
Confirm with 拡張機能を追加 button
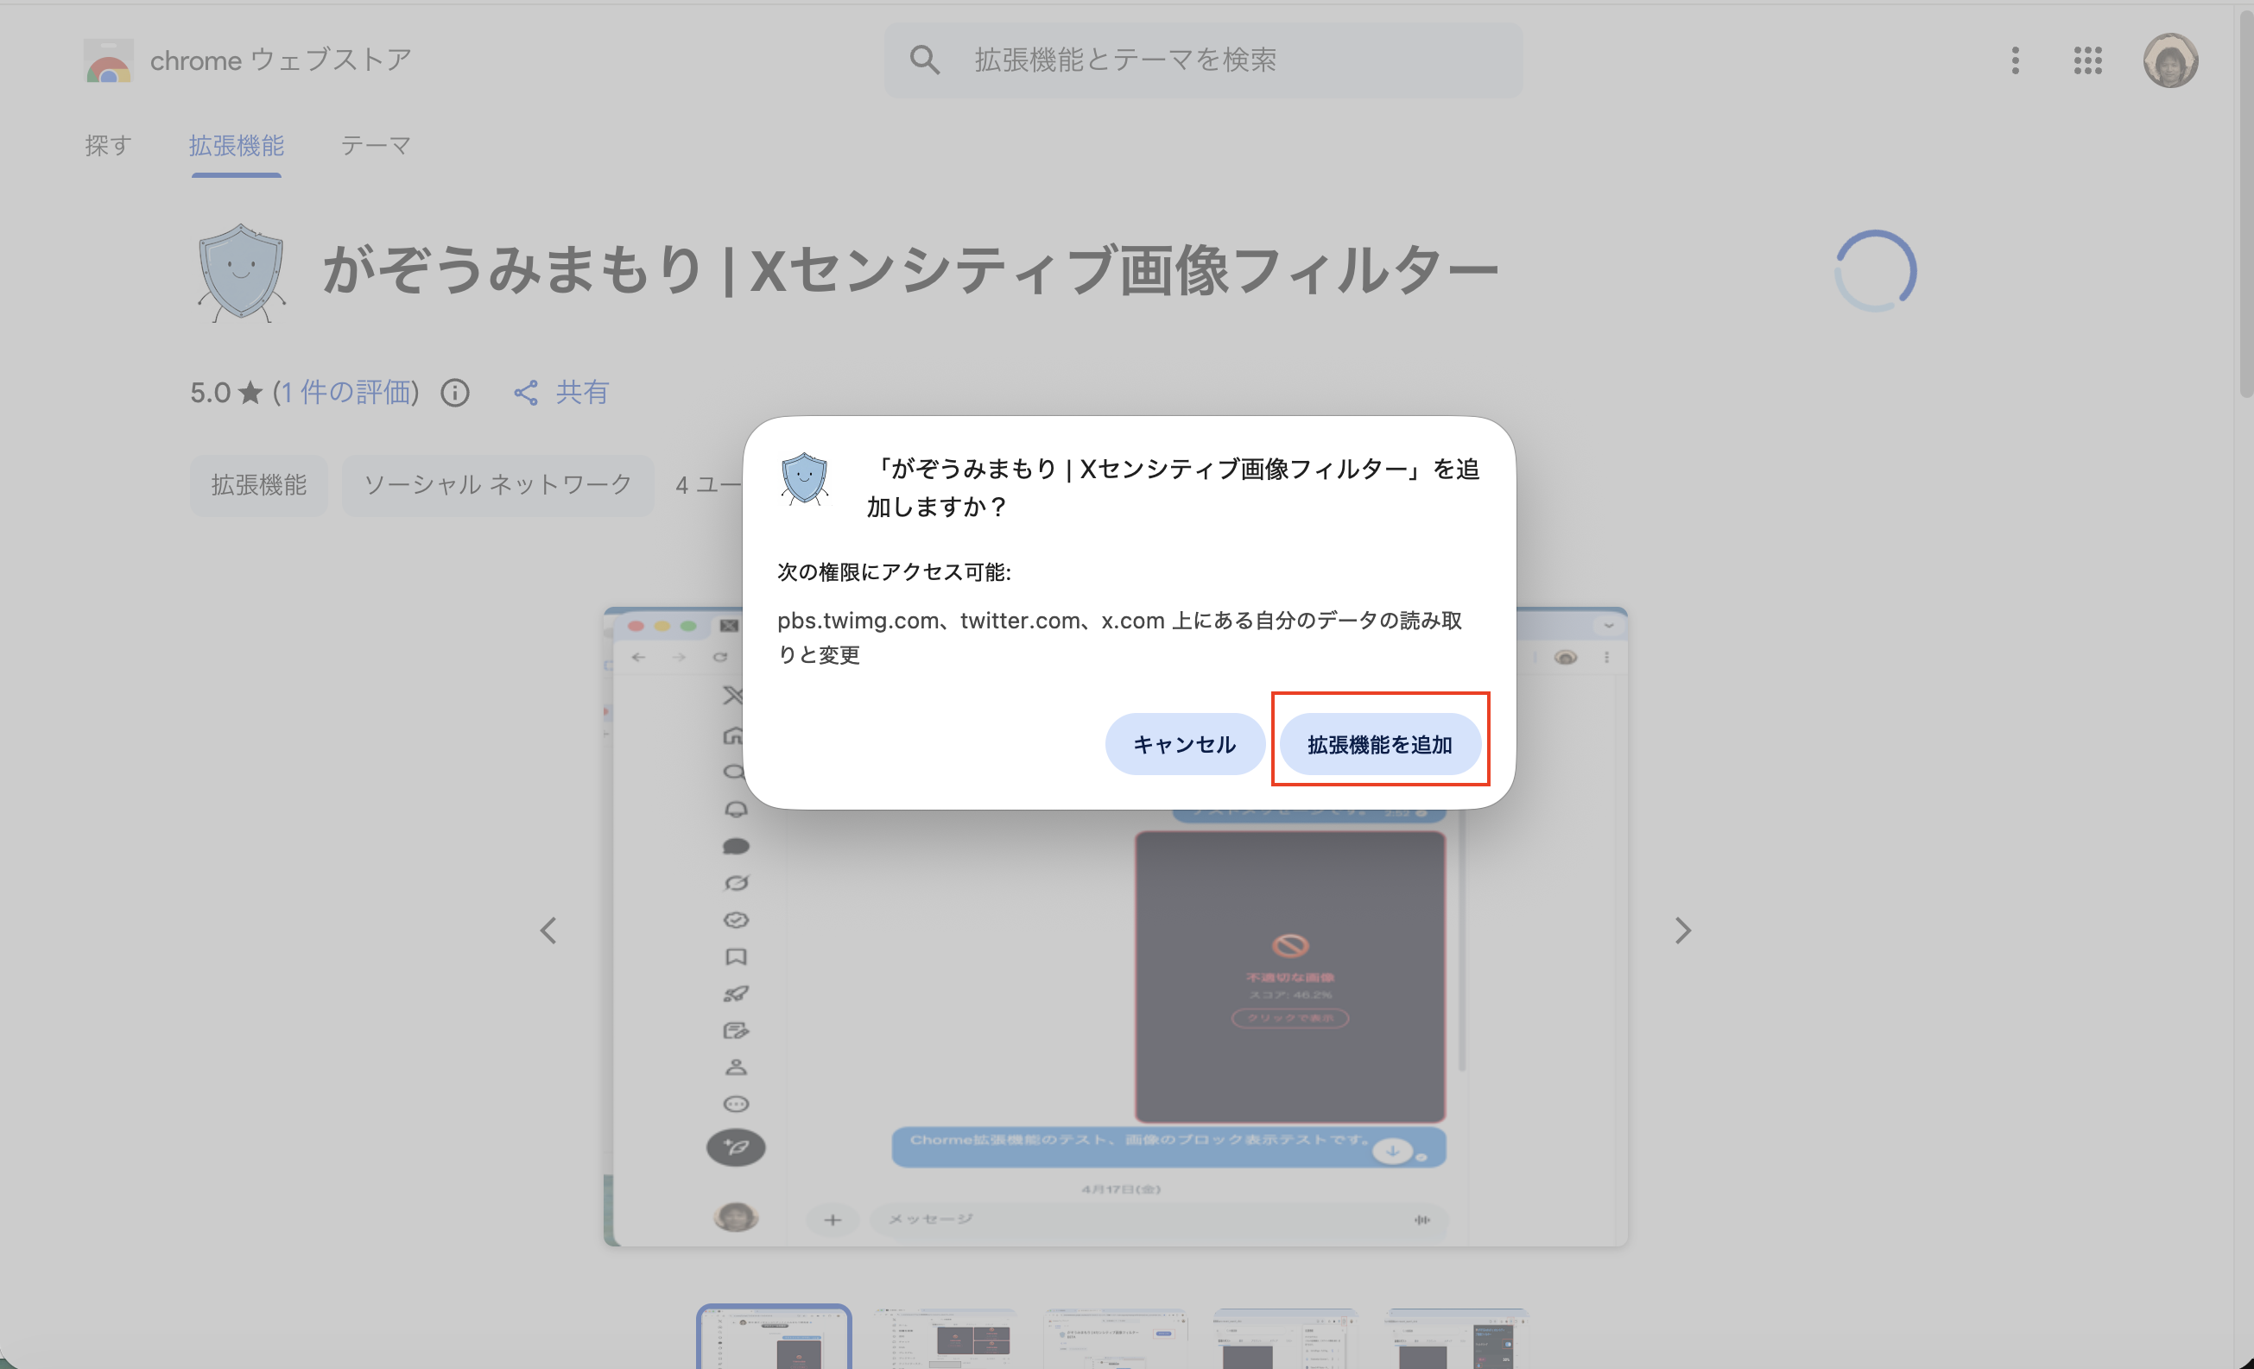pos(1379,743)
